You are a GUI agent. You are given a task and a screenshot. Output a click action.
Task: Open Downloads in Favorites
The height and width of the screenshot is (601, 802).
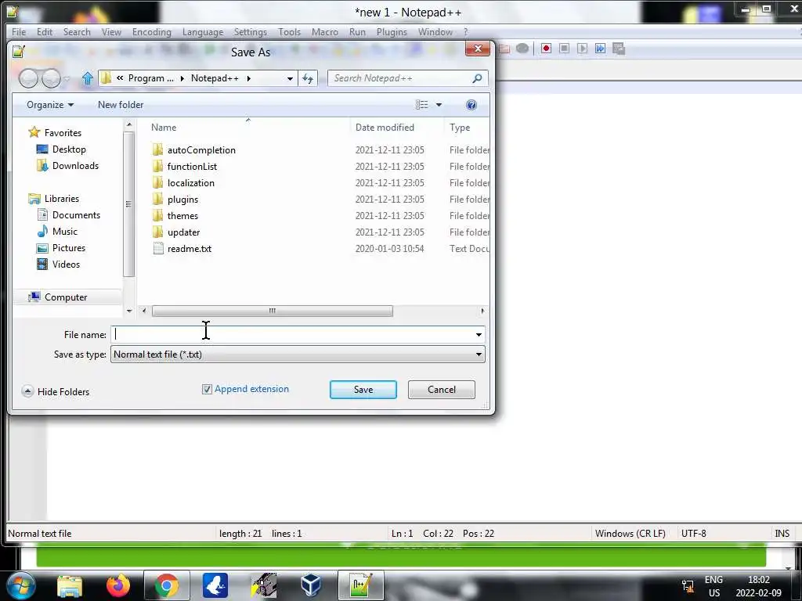[75, 166]
